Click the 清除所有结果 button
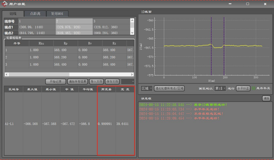274x160 pixels. tap(78, 81)
